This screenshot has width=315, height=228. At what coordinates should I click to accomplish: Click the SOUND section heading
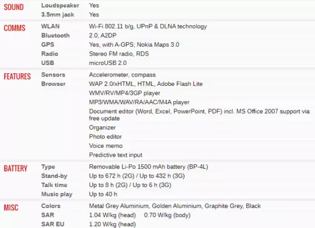tap(14, 7)
